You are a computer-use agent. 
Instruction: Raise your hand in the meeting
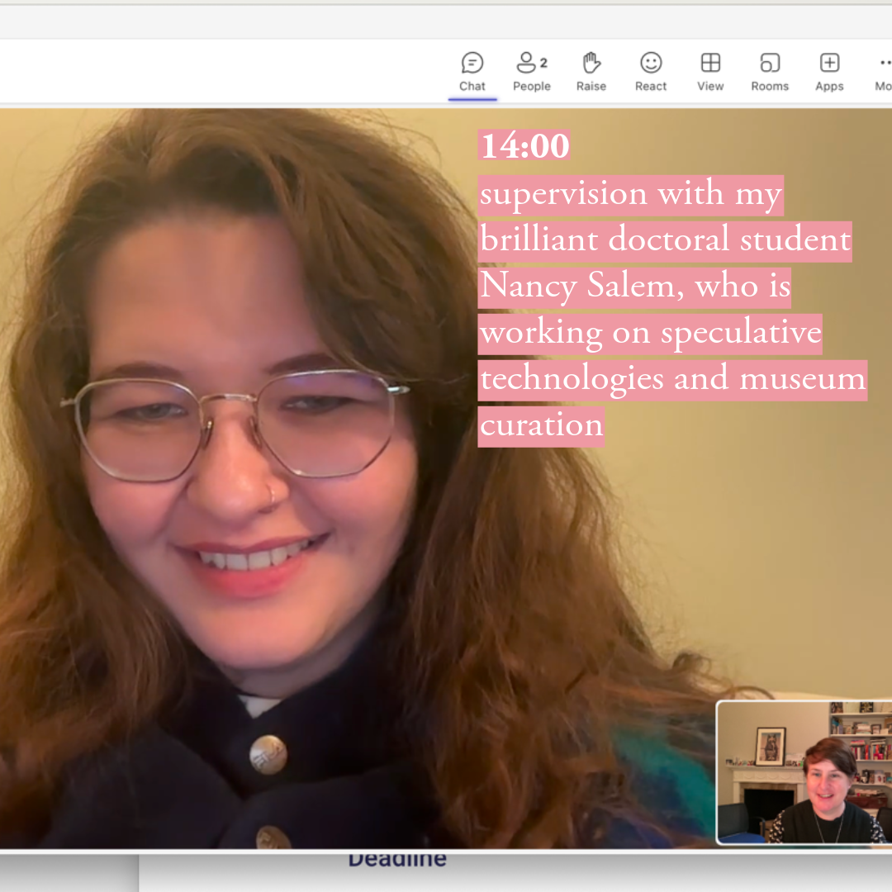click(x=591, y=72)
